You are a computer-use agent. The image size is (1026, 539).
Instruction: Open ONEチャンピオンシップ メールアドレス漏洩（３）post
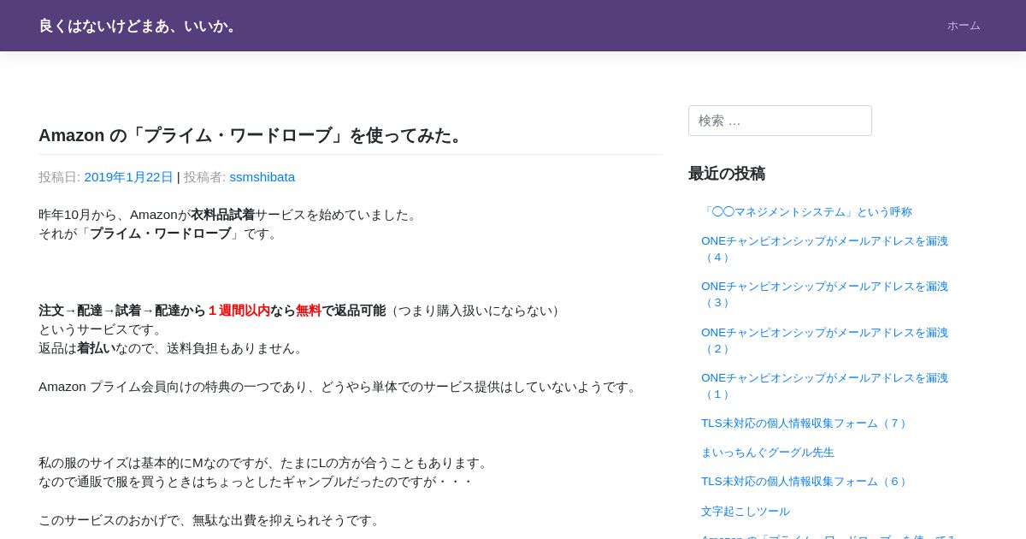(824, 294)
